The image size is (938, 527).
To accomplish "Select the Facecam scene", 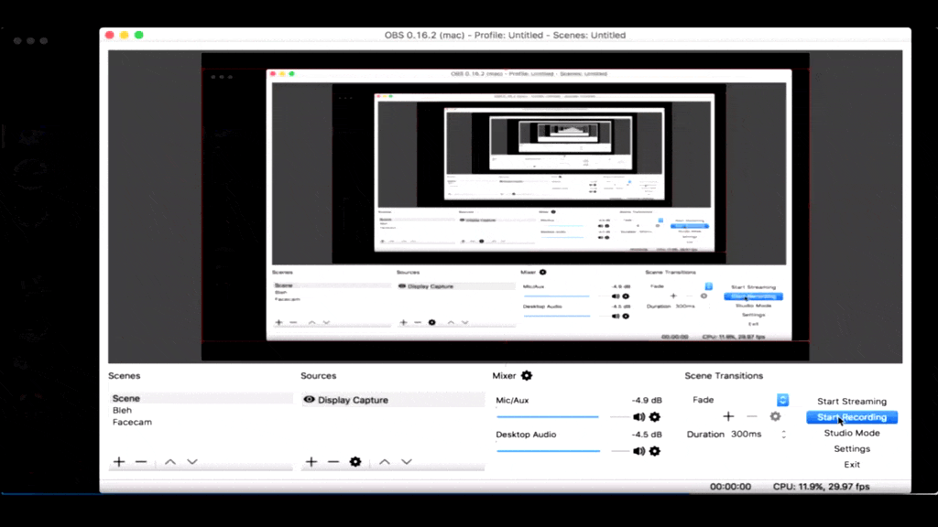I will pyautogui.click(x=132, y=423).
